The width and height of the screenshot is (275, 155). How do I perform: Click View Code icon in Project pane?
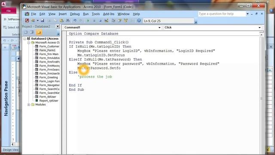click(26, 32)
